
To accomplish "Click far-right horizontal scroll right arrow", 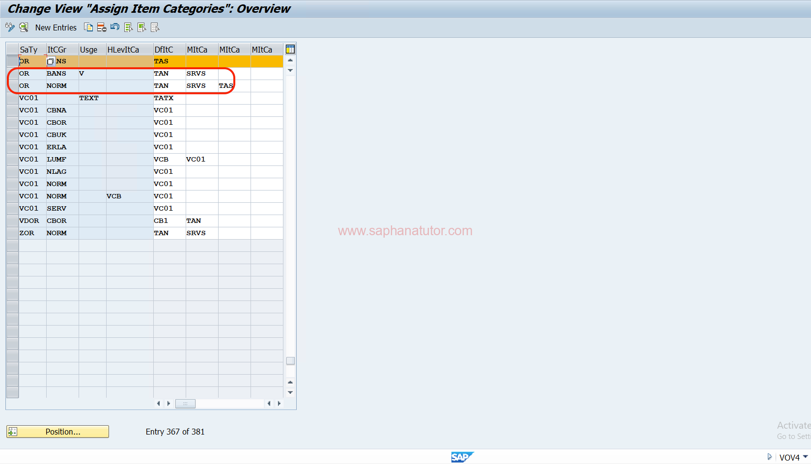I will coord(279,404).
